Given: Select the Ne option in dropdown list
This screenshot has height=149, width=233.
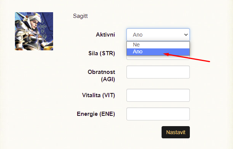Looking at the screenshot, I should (158, 45).
